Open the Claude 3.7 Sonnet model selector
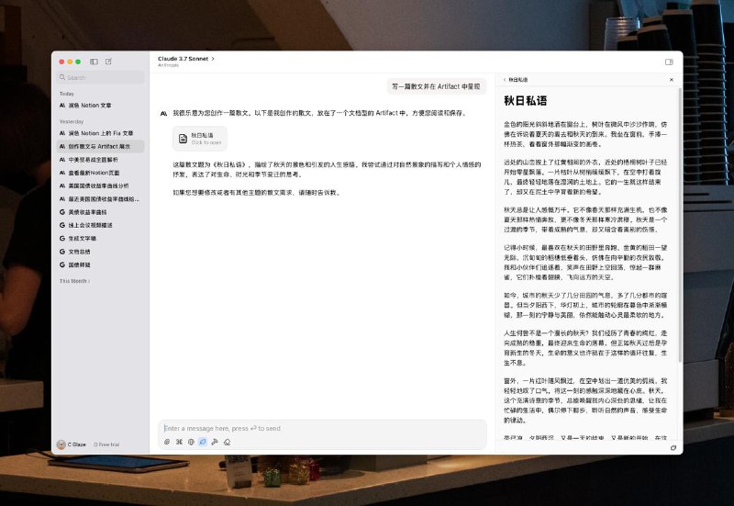 click(186, 58)
